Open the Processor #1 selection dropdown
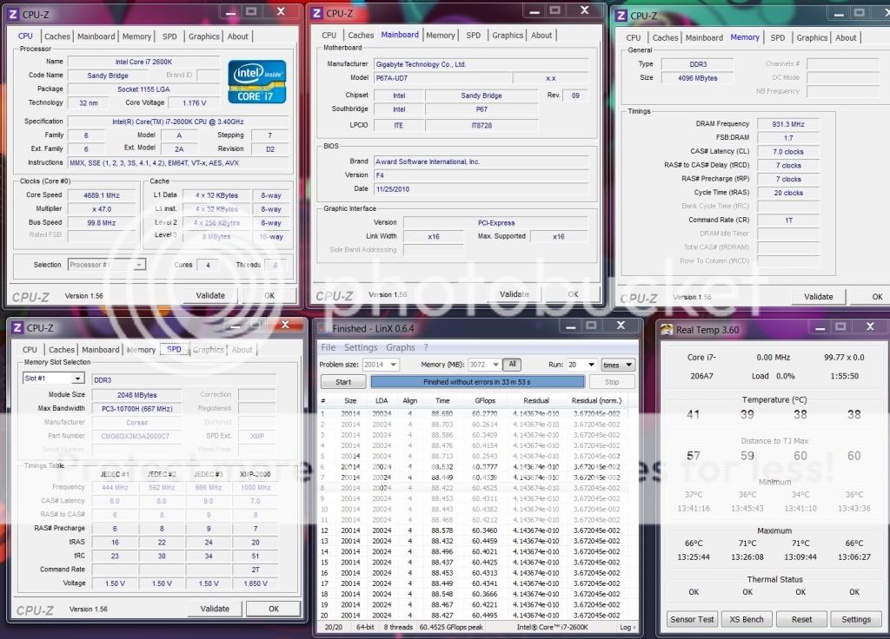The height and width of the screenshot is (639, 890). [138, 265]
